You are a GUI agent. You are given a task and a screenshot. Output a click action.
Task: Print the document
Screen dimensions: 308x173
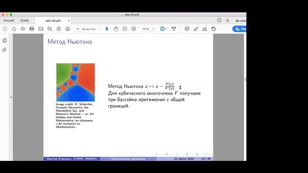[x=32, y=29]
